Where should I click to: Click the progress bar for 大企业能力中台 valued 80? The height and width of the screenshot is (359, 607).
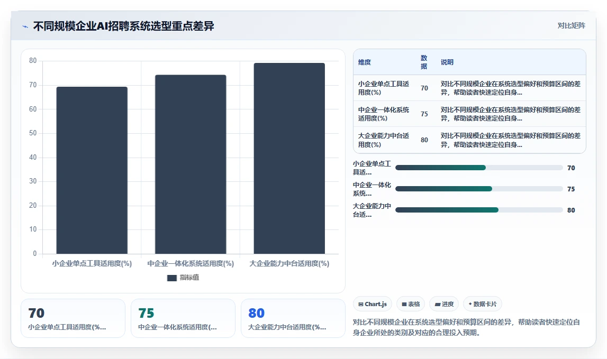[x=479, y=210]
